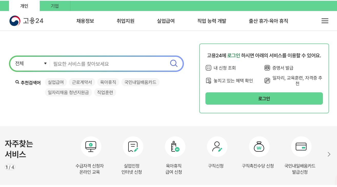
Task: Open 육아휴직 급여 신청 bottle icon
Action: (175, 147)
